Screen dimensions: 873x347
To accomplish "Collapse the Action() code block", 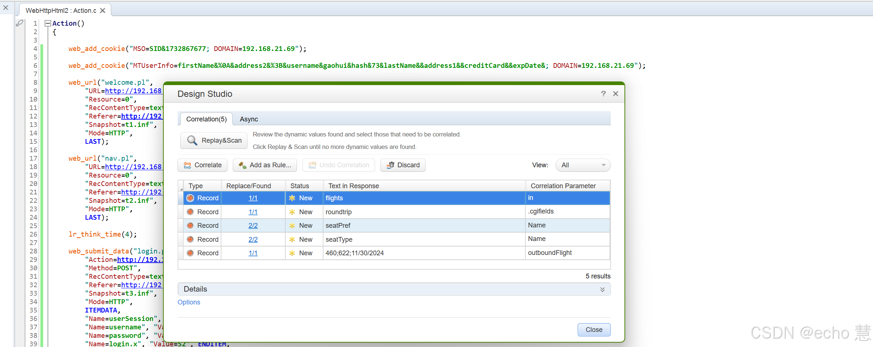I will point(48,23).
